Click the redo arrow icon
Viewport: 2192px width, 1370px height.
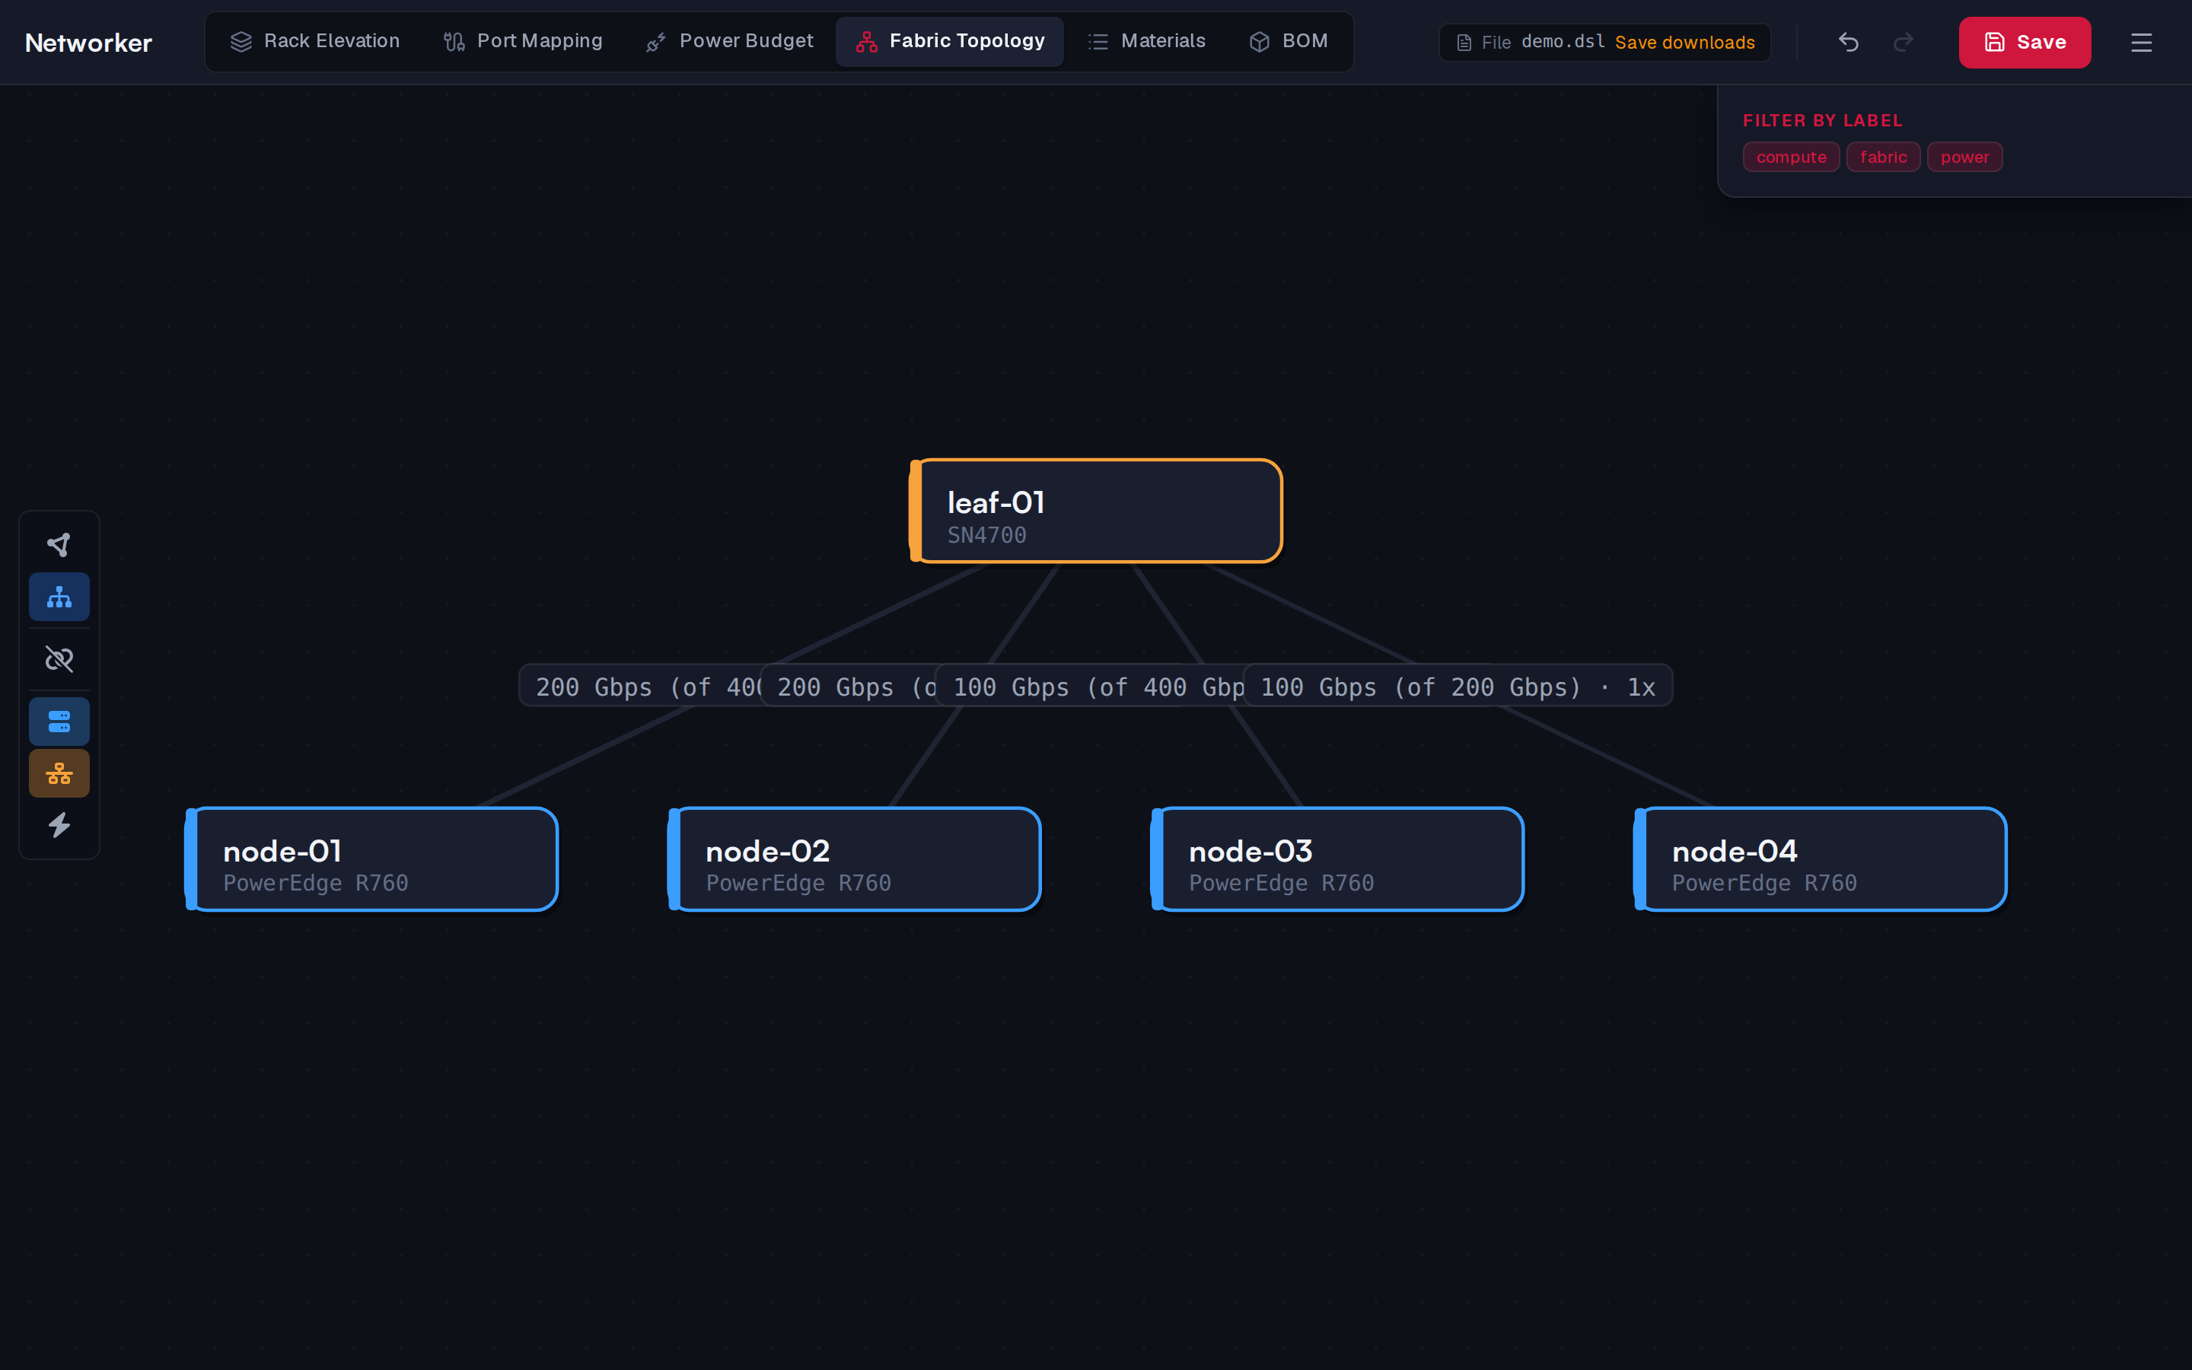[1903, 43]
